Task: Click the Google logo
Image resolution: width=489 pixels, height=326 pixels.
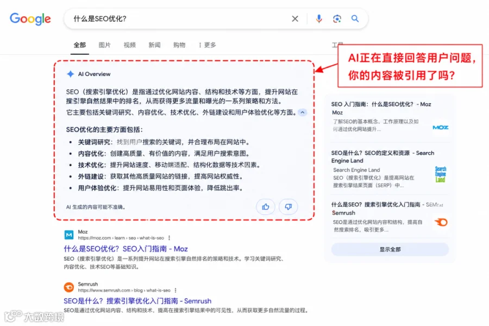Action: (30, 18)
